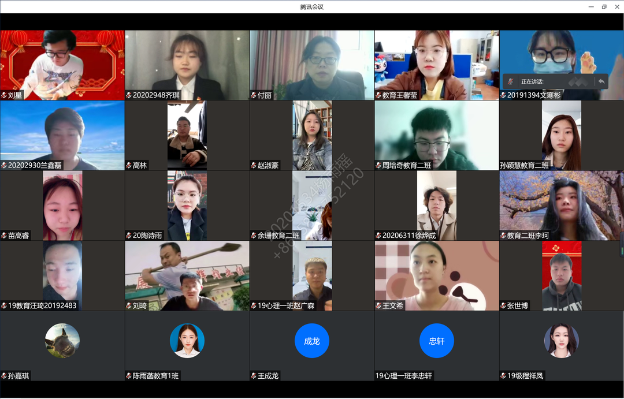Select the blue 忠轩 avatar circle
Viewport: 624px width, 399px height.
[436, 341]
